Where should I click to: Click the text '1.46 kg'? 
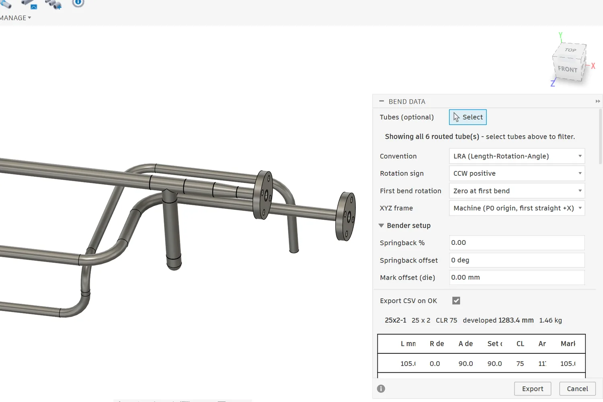551,320
